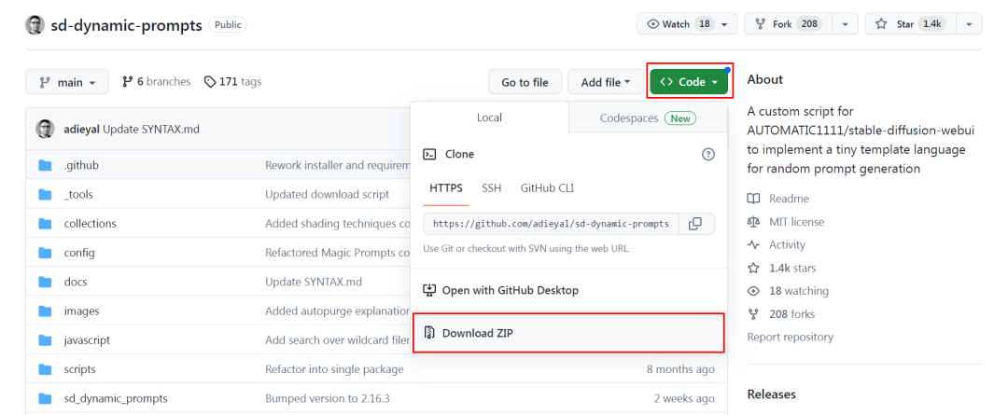
Task: Click the _tools folder icon
Action: 45,194
